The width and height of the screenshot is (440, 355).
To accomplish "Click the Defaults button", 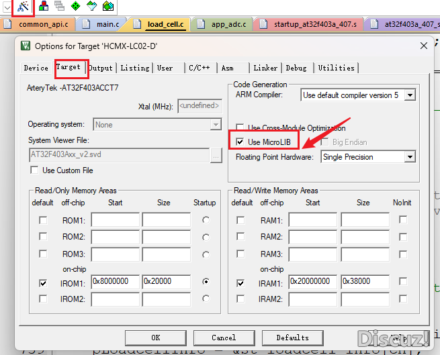I will tap(292, 338).
